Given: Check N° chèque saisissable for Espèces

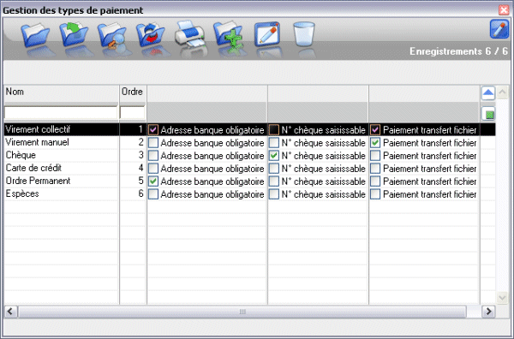Looking at the screenshot, I should coord(274,194).
